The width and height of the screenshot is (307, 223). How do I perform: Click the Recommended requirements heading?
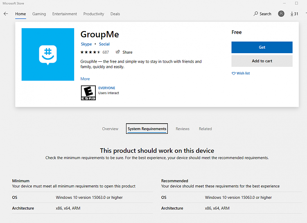coord(175,181)
